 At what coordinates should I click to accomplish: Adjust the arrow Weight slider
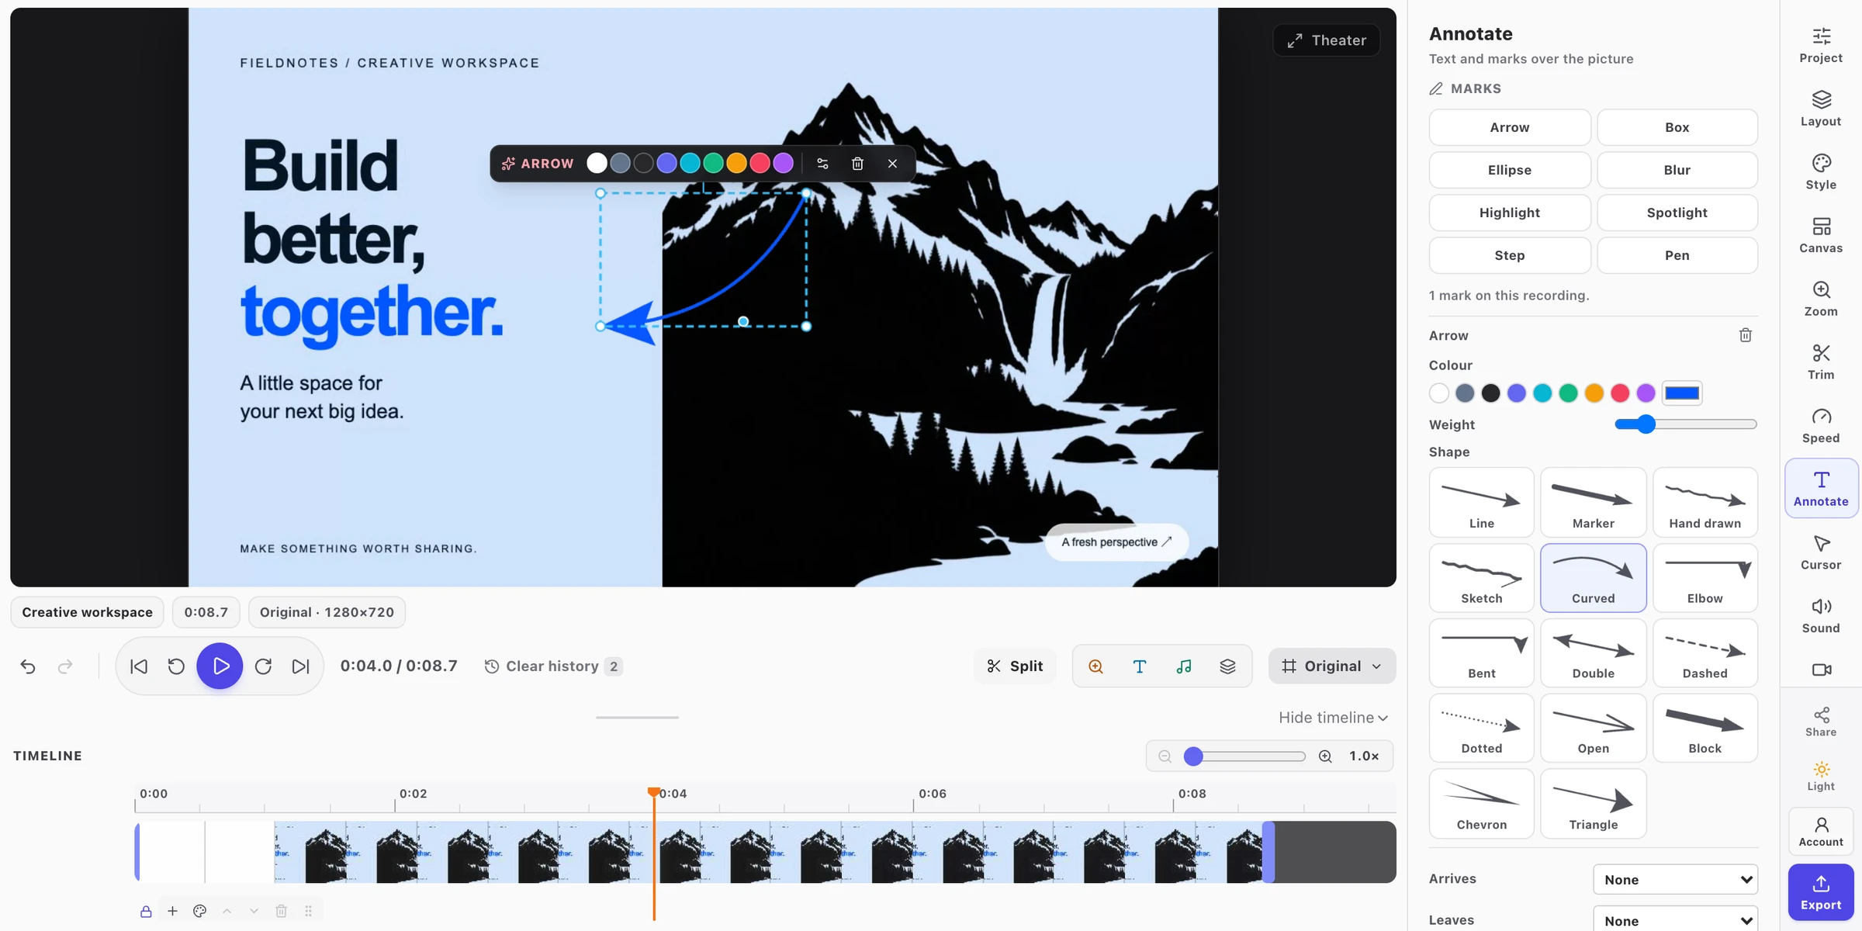(x=1685, y=424)
